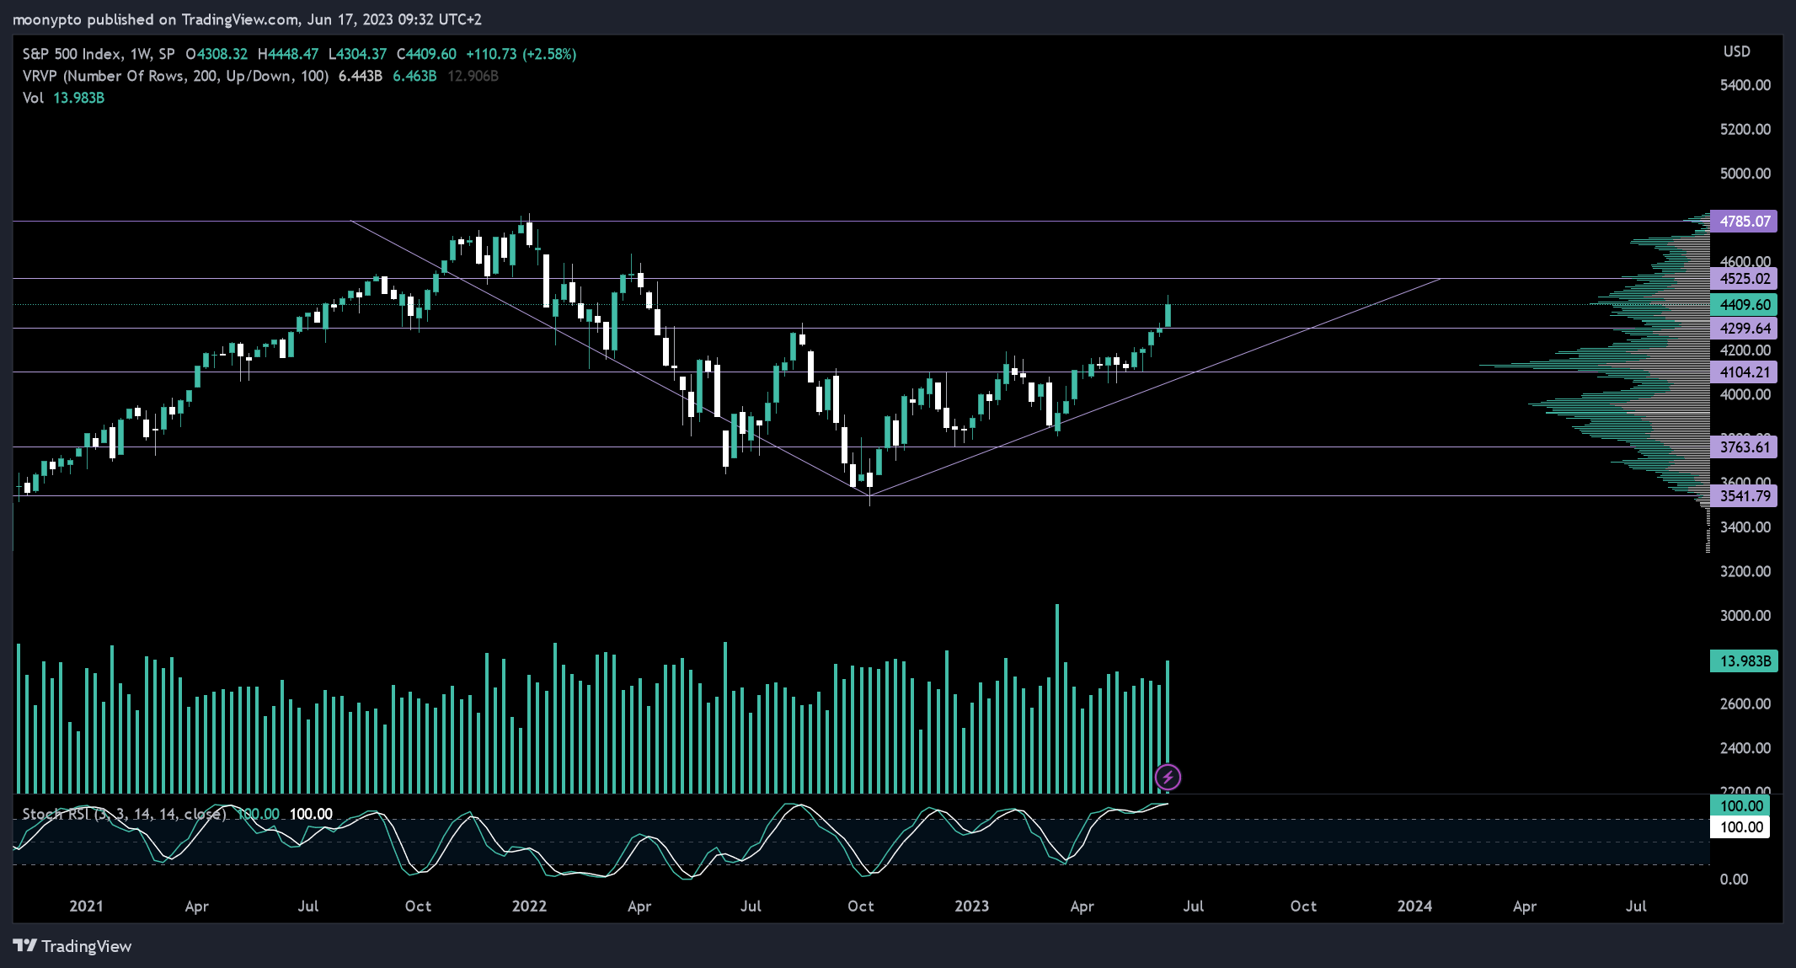Click the 0.00 Stoch RSI axis value

[1734, 880]
